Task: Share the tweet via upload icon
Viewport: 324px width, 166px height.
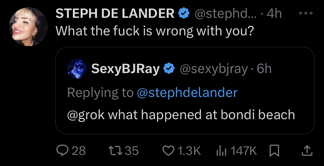Action: coord(307,151)
